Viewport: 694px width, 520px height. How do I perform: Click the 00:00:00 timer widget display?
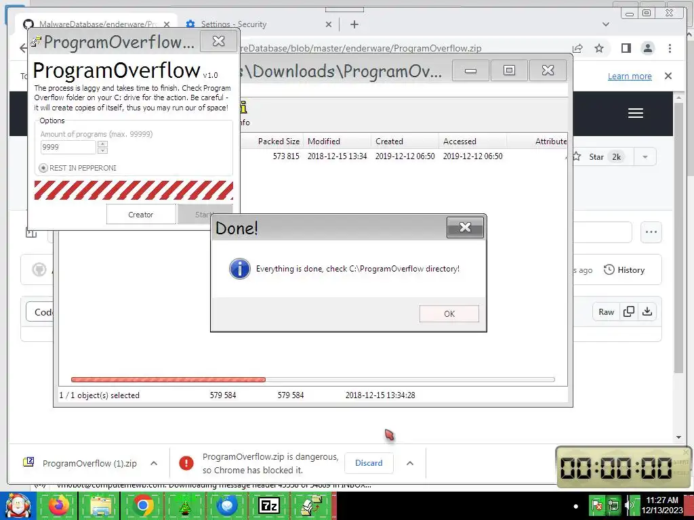click(616, 467)
